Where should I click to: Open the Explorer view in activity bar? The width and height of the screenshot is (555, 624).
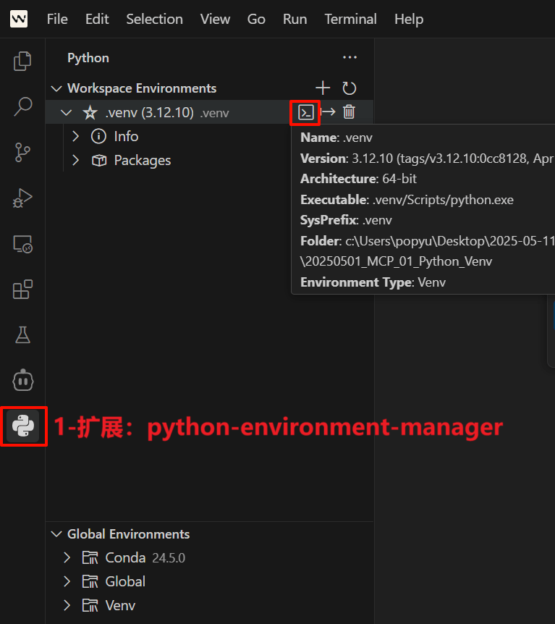coord(22,62)
